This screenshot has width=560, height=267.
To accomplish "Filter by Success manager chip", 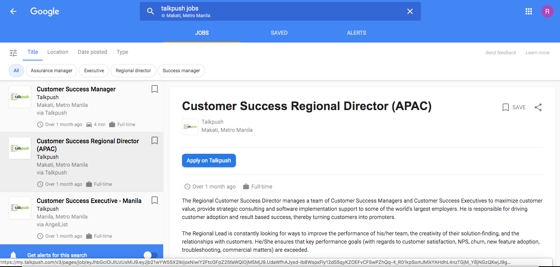I will 181,71.
